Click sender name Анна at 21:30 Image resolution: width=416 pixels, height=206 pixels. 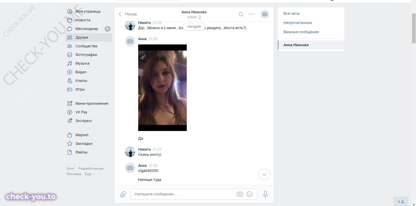[143, 166]
